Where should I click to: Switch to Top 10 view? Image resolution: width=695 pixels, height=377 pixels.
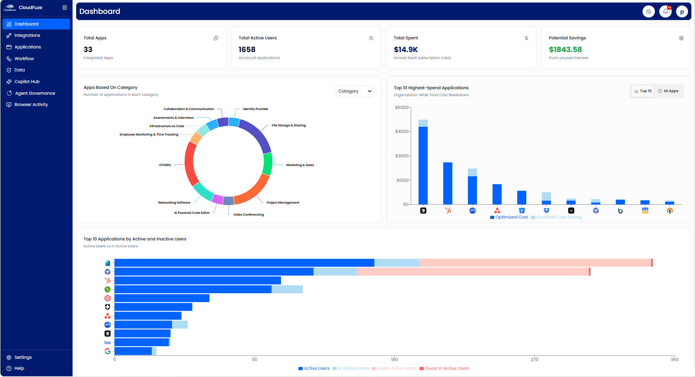tap(643, 91)
